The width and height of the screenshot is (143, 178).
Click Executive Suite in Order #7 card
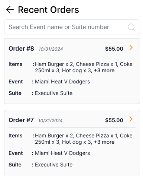pos(54,165)
